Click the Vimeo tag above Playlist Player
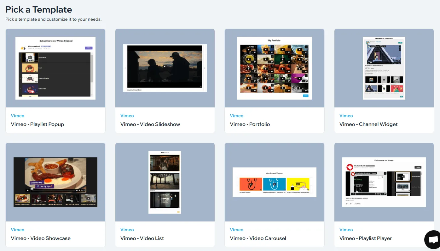 point(346,230)
